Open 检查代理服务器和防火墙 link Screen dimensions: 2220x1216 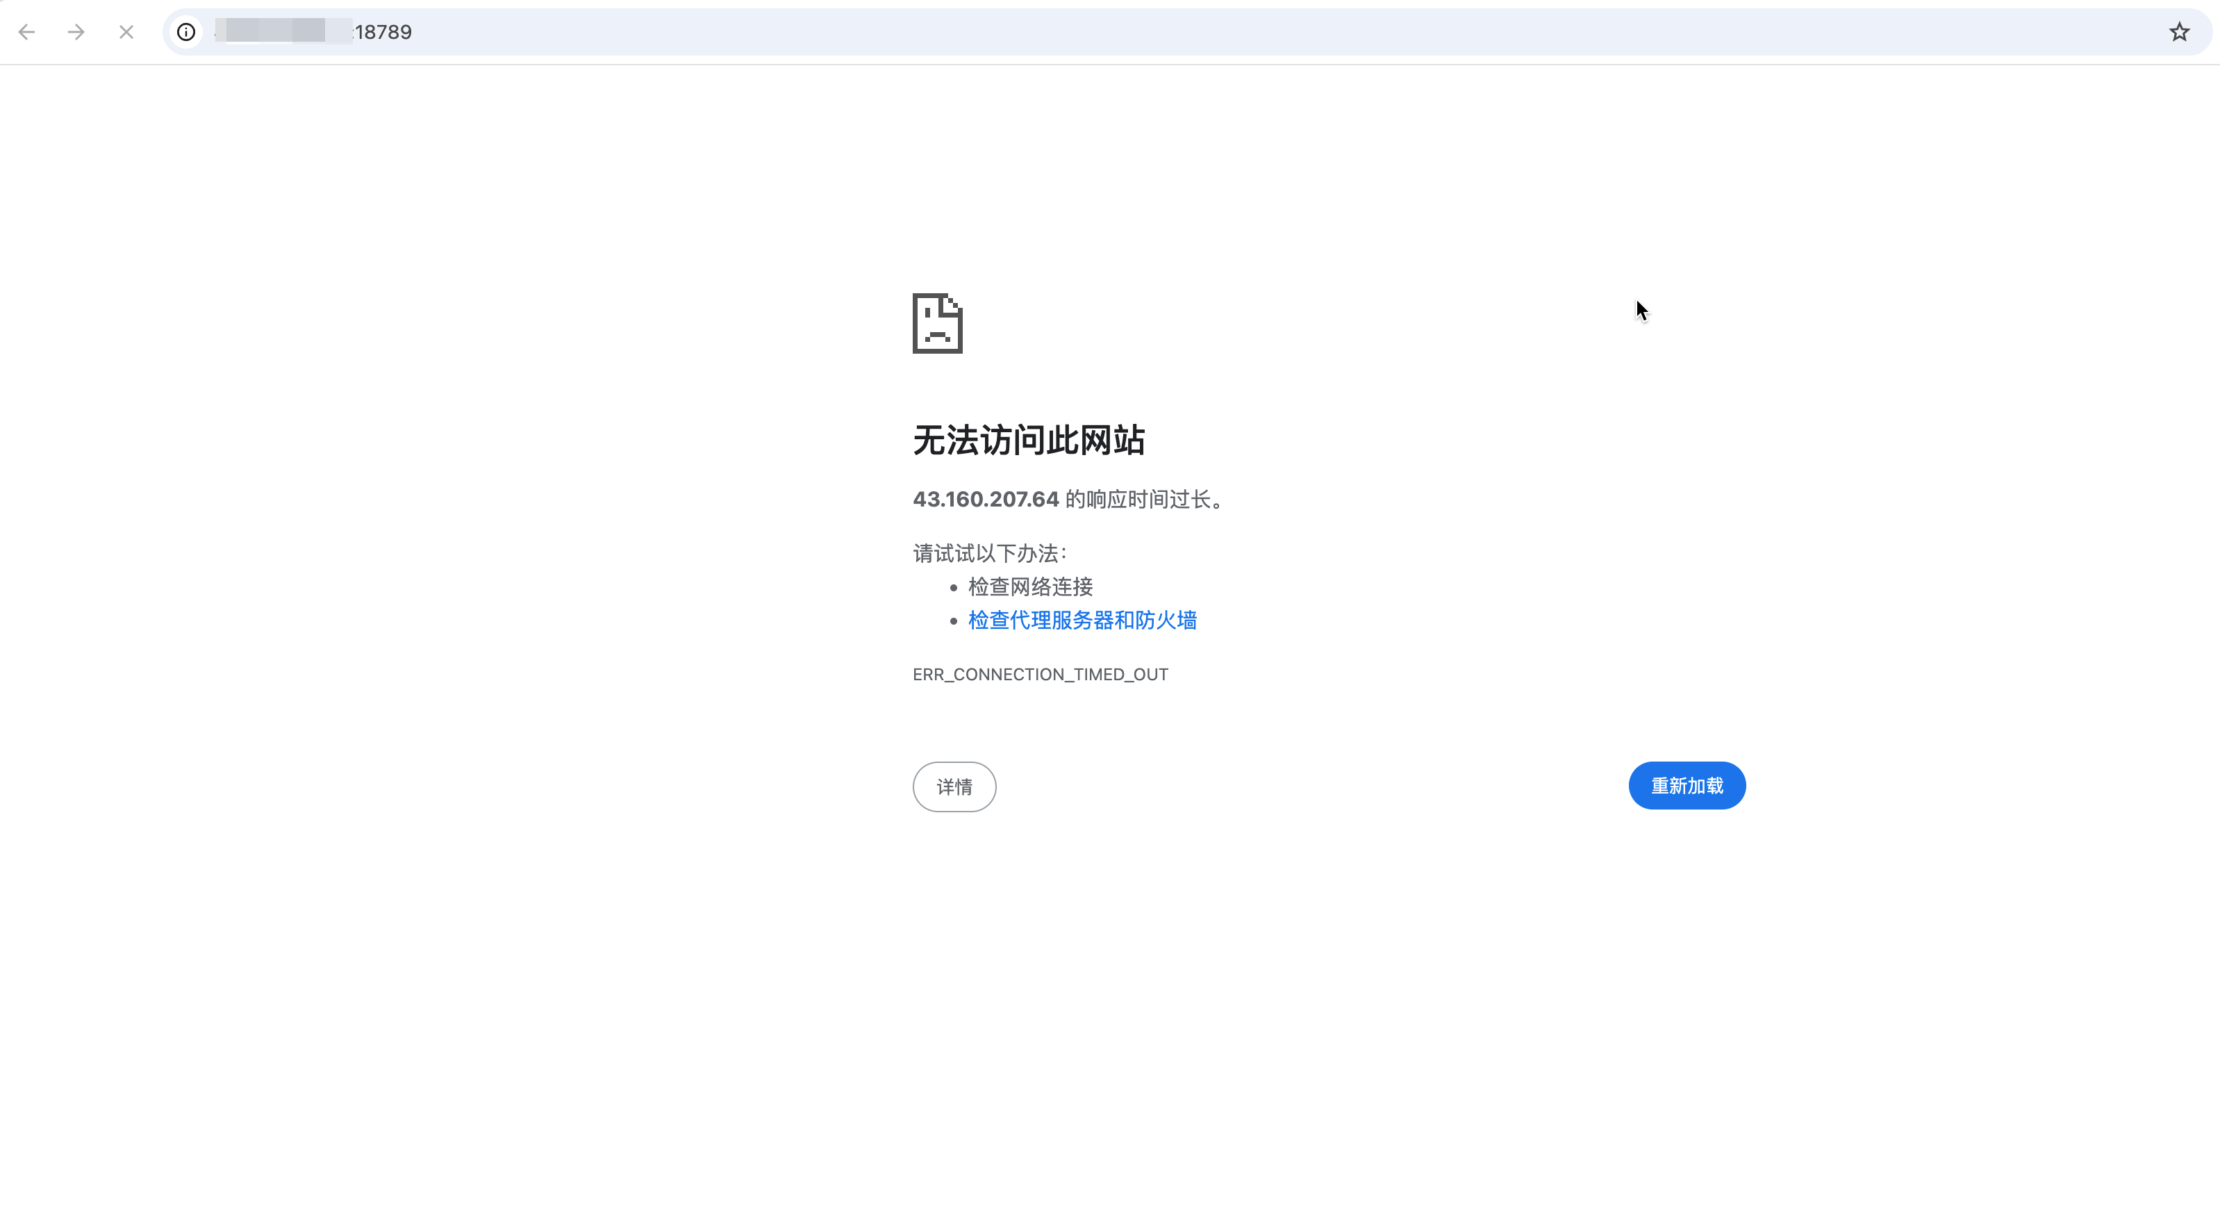[x=1082, y=620]
